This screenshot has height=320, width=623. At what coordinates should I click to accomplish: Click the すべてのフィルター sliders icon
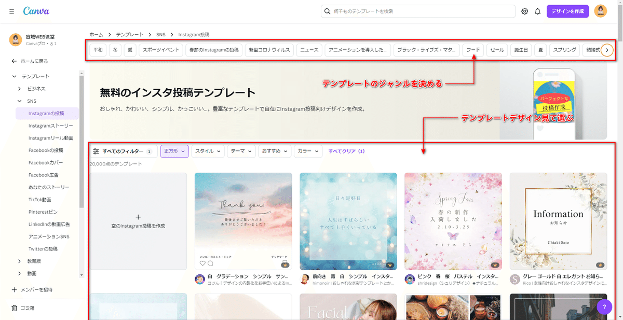(x=96, y=151)
